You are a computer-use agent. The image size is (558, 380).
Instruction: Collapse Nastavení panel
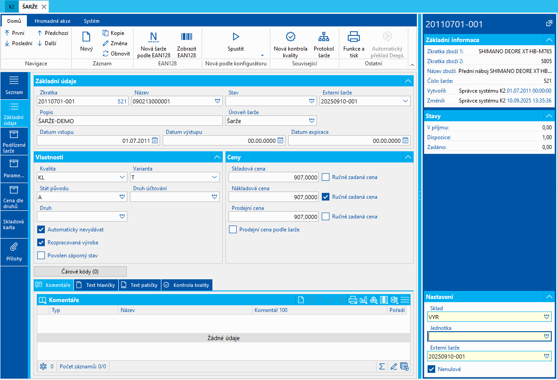[x=549, y=297]
